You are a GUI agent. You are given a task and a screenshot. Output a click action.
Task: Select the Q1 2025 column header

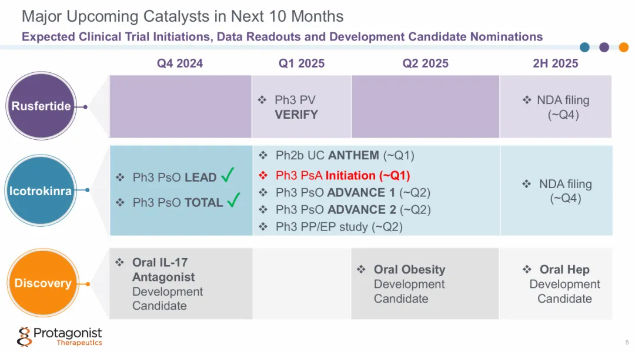coord(302,63)
